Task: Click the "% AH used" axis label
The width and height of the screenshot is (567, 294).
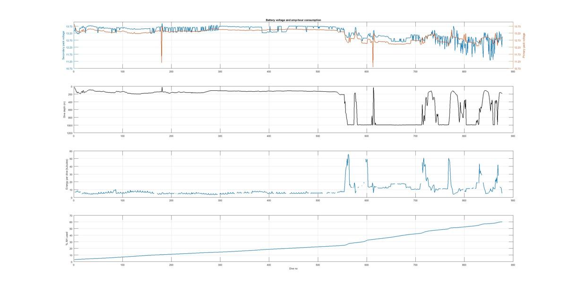Action: [67, 238]
